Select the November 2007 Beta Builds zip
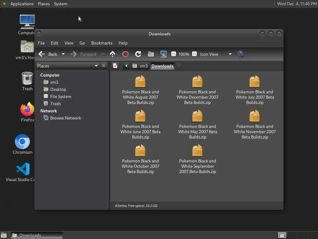 pos(255,124)
